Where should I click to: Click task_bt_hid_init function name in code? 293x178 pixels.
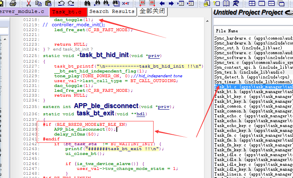tap(104, 55)
